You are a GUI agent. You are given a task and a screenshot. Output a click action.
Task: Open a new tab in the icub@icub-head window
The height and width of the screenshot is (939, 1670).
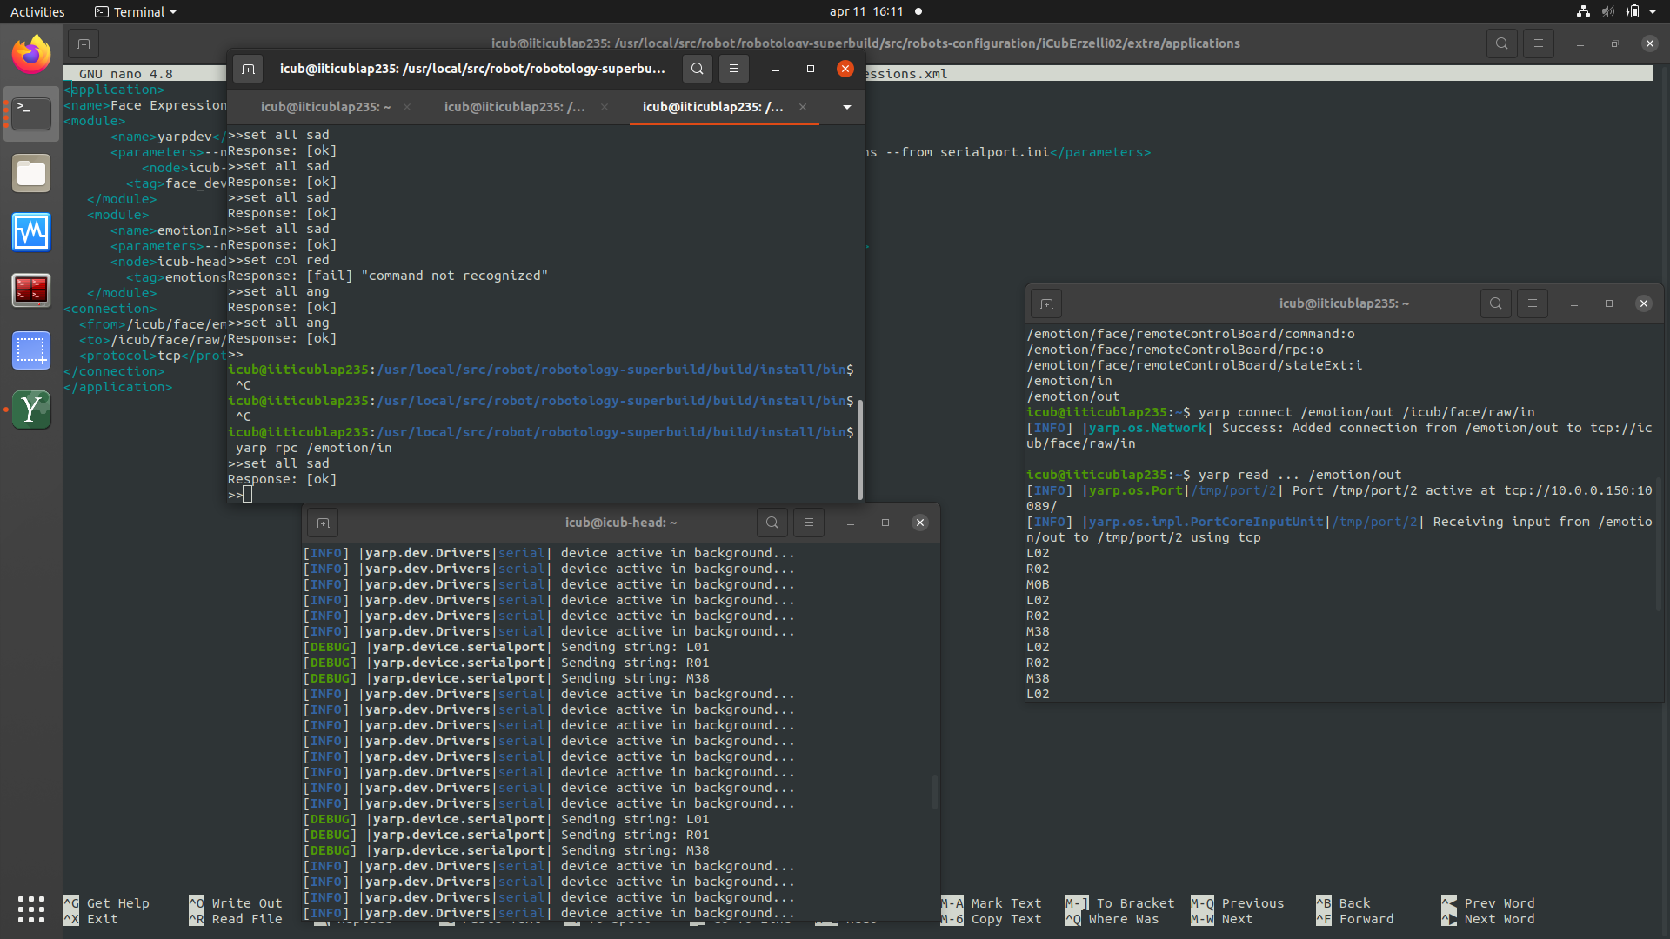(x=322, y=523)
